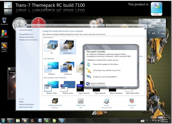Viewport: 172px width, 124px height.
Task: Click the themepack icon beside Trans-7 title
Action: pyautogui.click(x=8, y=5)
